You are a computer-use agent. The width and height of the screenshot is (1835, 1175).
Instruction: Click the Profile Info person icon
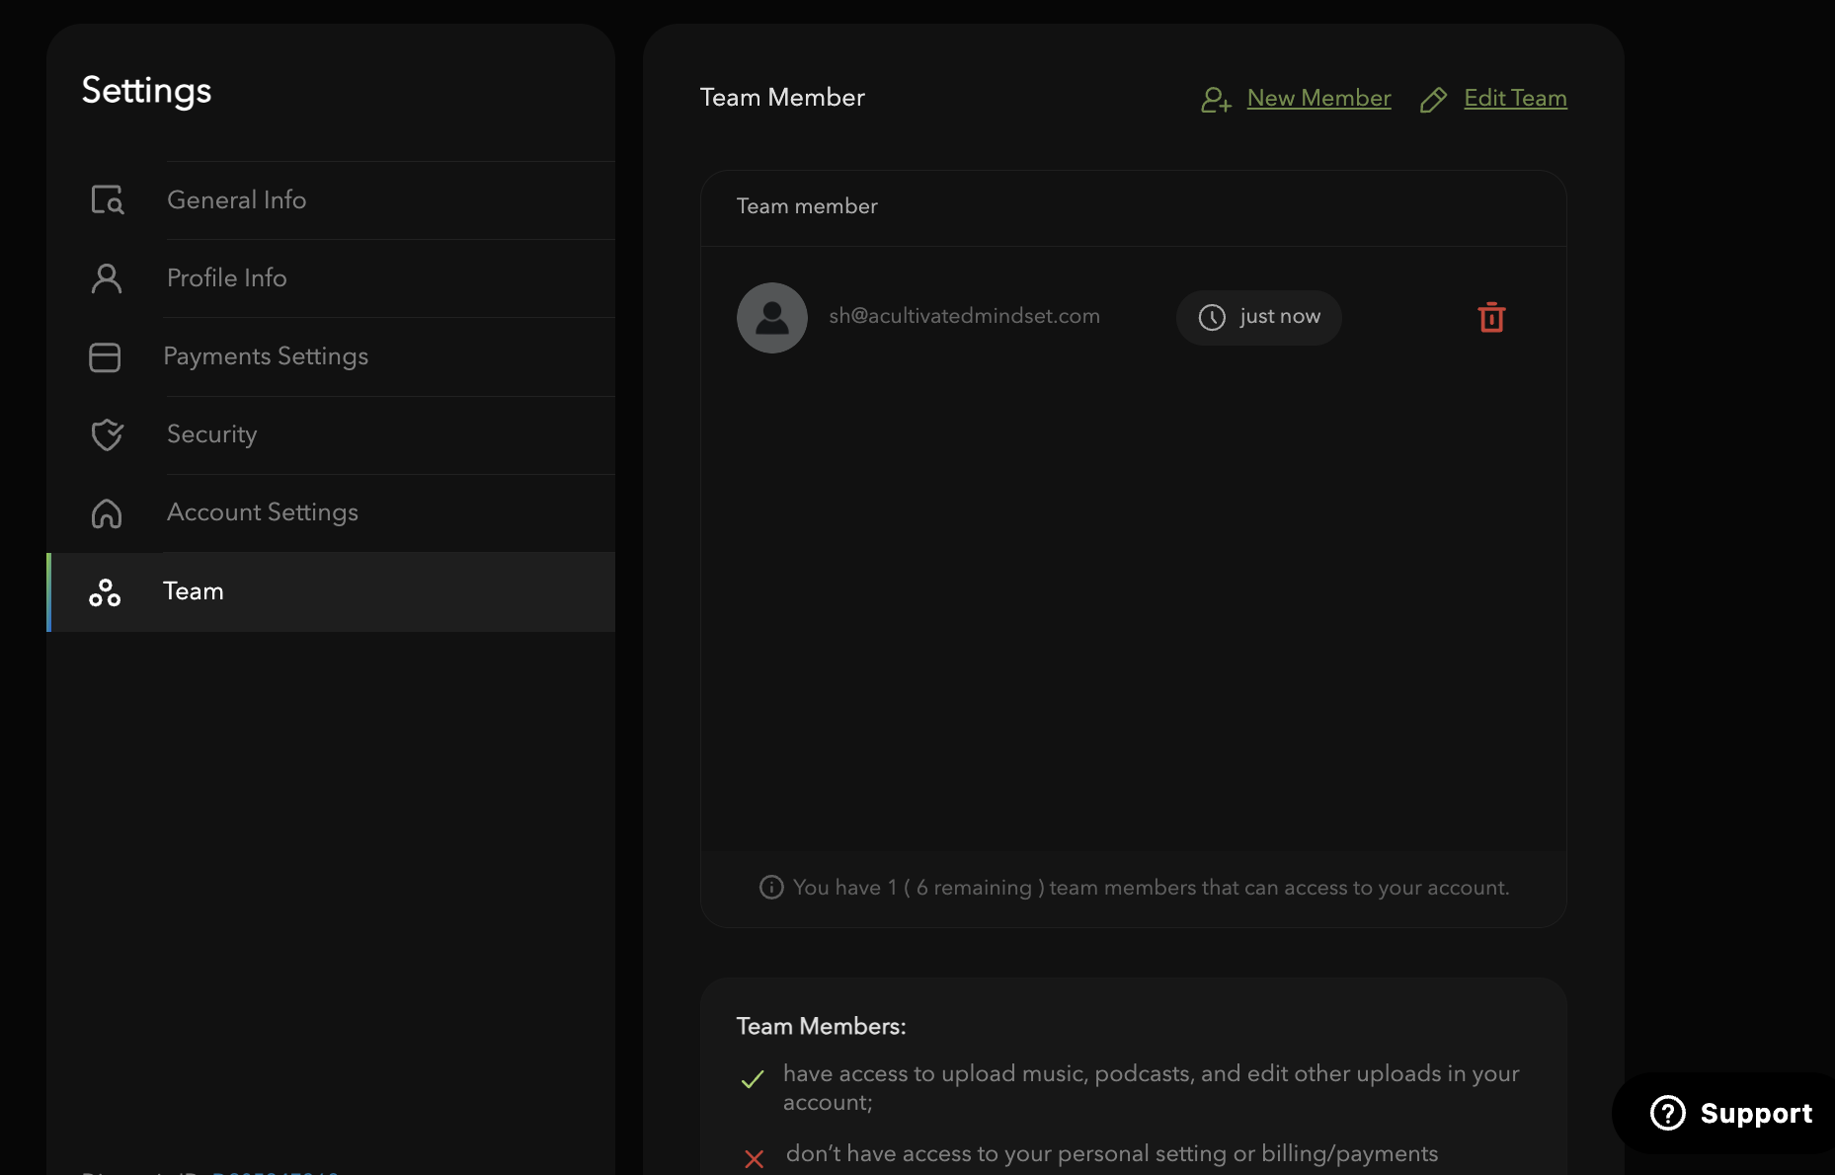(x=107, y=278)
